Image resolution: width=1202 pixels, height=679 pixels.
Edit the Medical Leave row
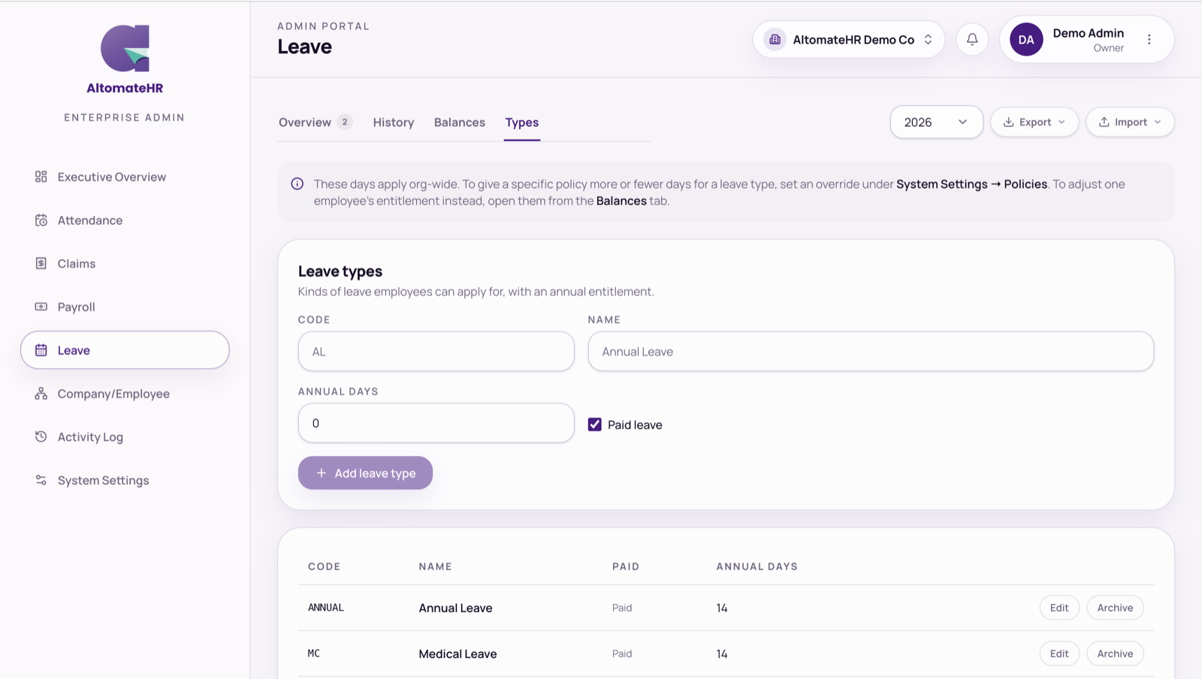tap(1059, 653)
